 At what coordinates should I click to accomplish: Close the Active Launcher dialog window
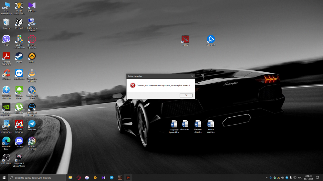193,76
